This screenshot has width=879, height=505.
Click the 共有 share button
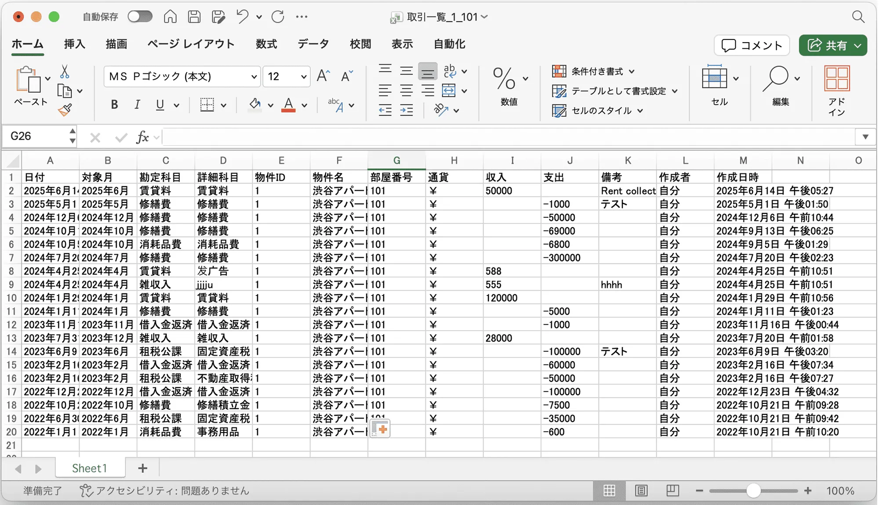[x=833, y=45]
